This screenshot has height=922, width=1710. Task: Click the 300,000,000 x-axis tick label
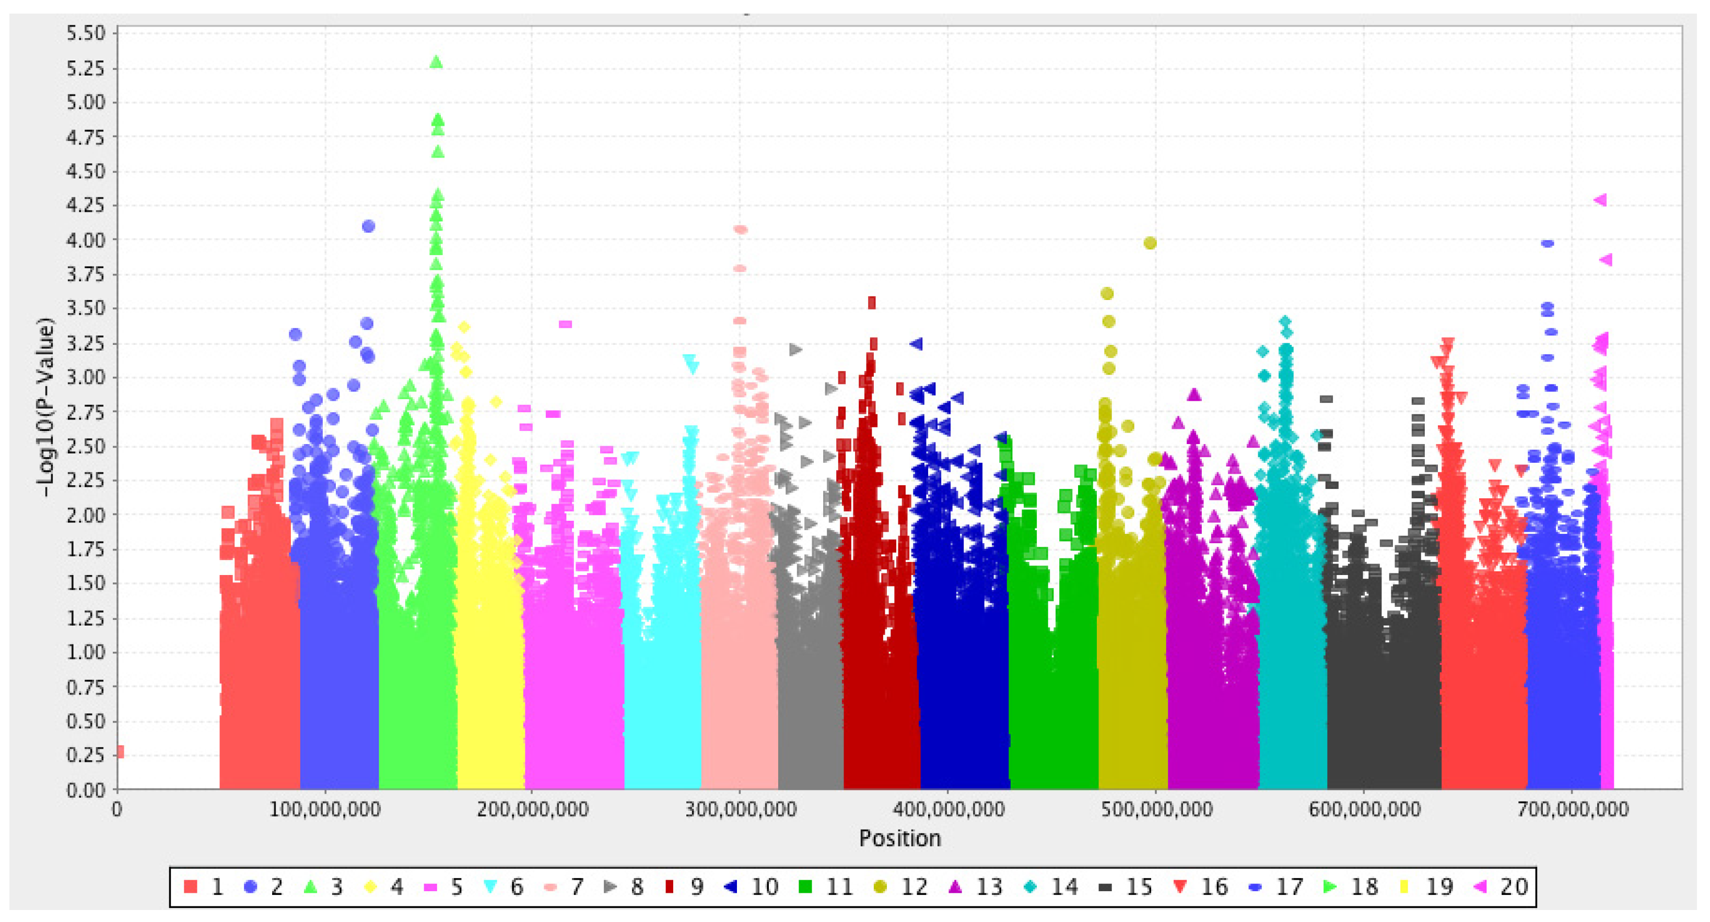741,810
